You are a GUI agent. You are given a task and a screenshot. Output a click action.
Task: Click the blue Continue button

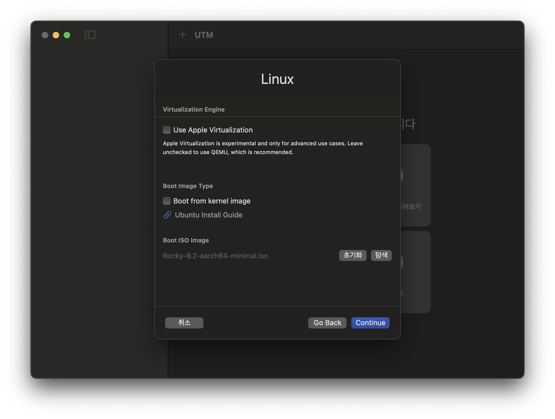pos(370,323)
